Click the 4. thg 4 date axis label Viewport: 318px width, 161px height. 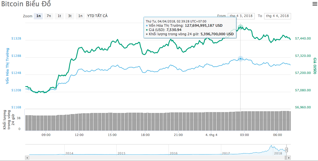[x=211, y=135]
